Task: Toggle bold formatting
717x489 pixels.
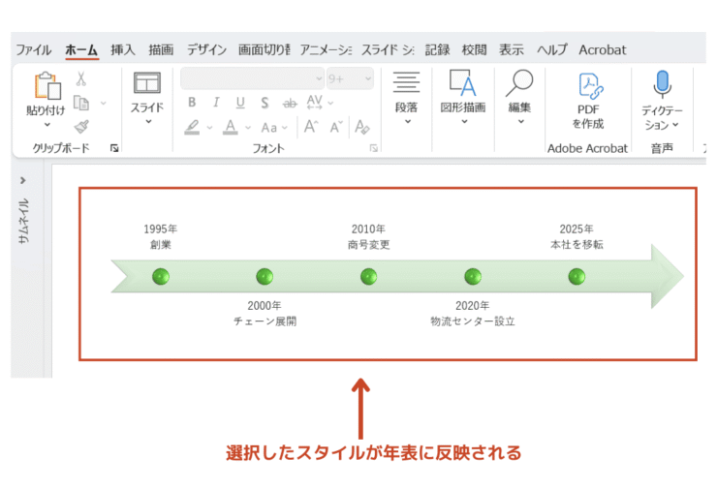Action: pyautogui.click(x=192, y=103)
